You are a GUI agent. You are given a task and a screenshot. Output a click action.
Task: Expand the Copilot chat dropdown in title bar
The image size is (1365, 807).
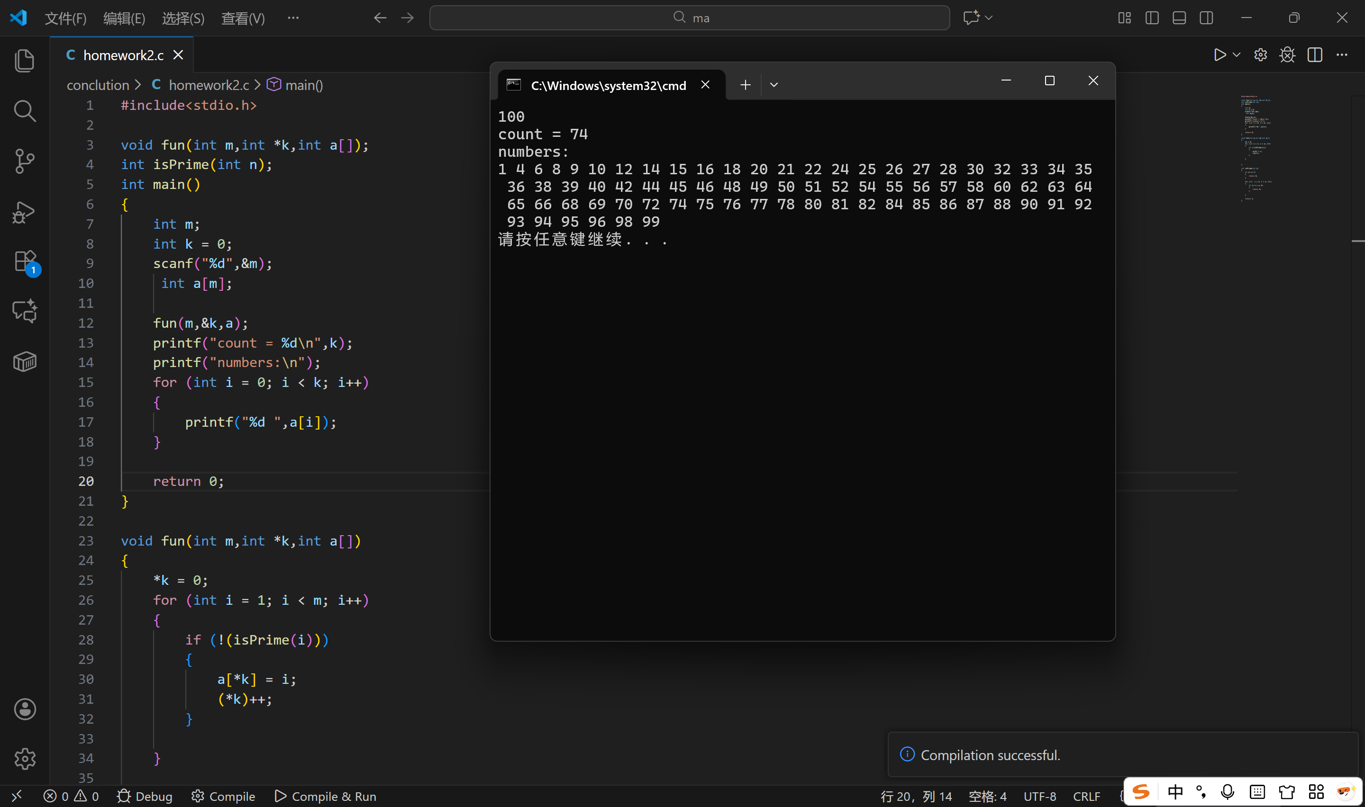tap(989, 18)
